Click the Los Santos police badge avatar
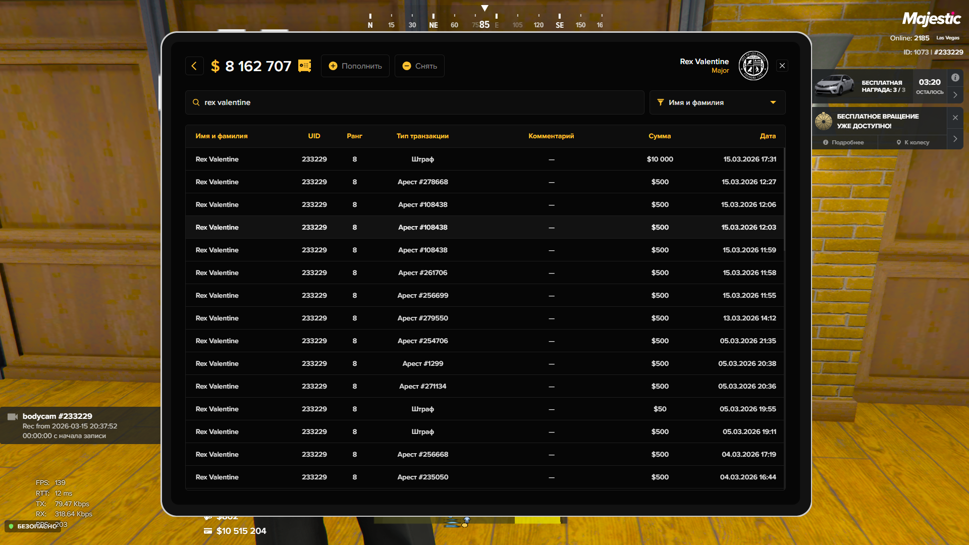Screen dimensions: 969x545 (753, 66)
